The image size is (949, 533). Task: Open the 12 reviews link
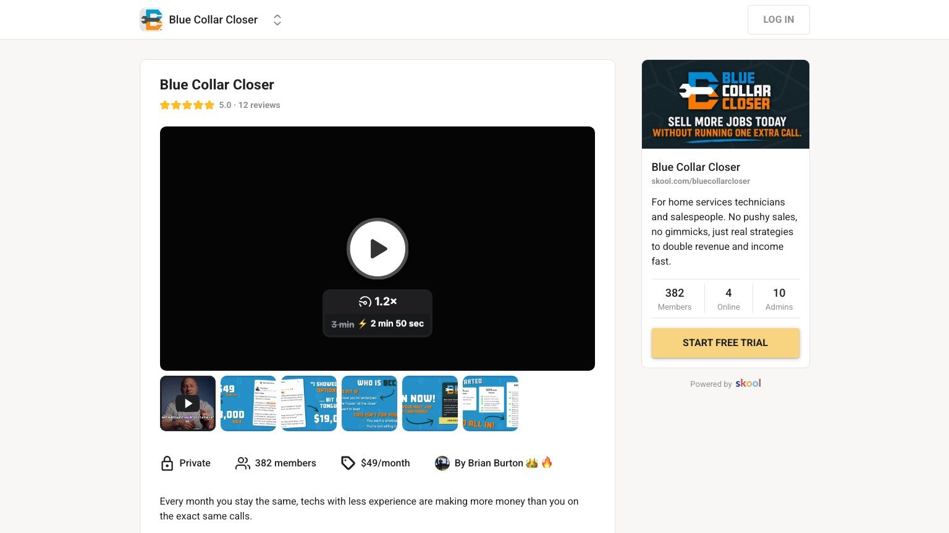259,105
